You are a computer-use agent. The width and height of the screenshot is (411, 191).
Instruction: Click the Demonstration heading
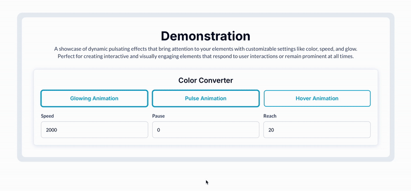tap(206, 36)
